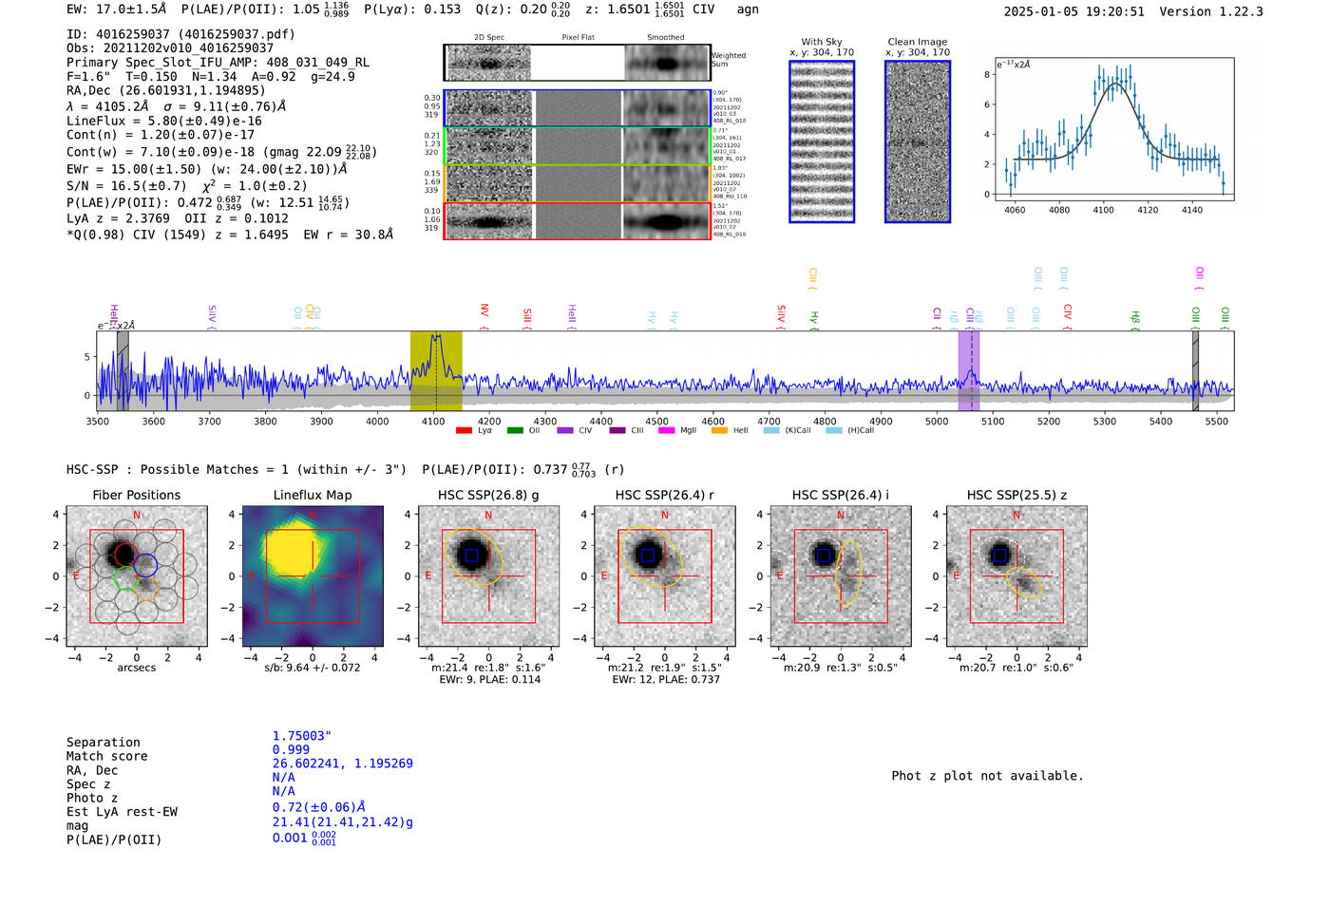Click the yellow highlighted band near 4100Å
The image size is (1330, 905).
click(x=436, y=371)
